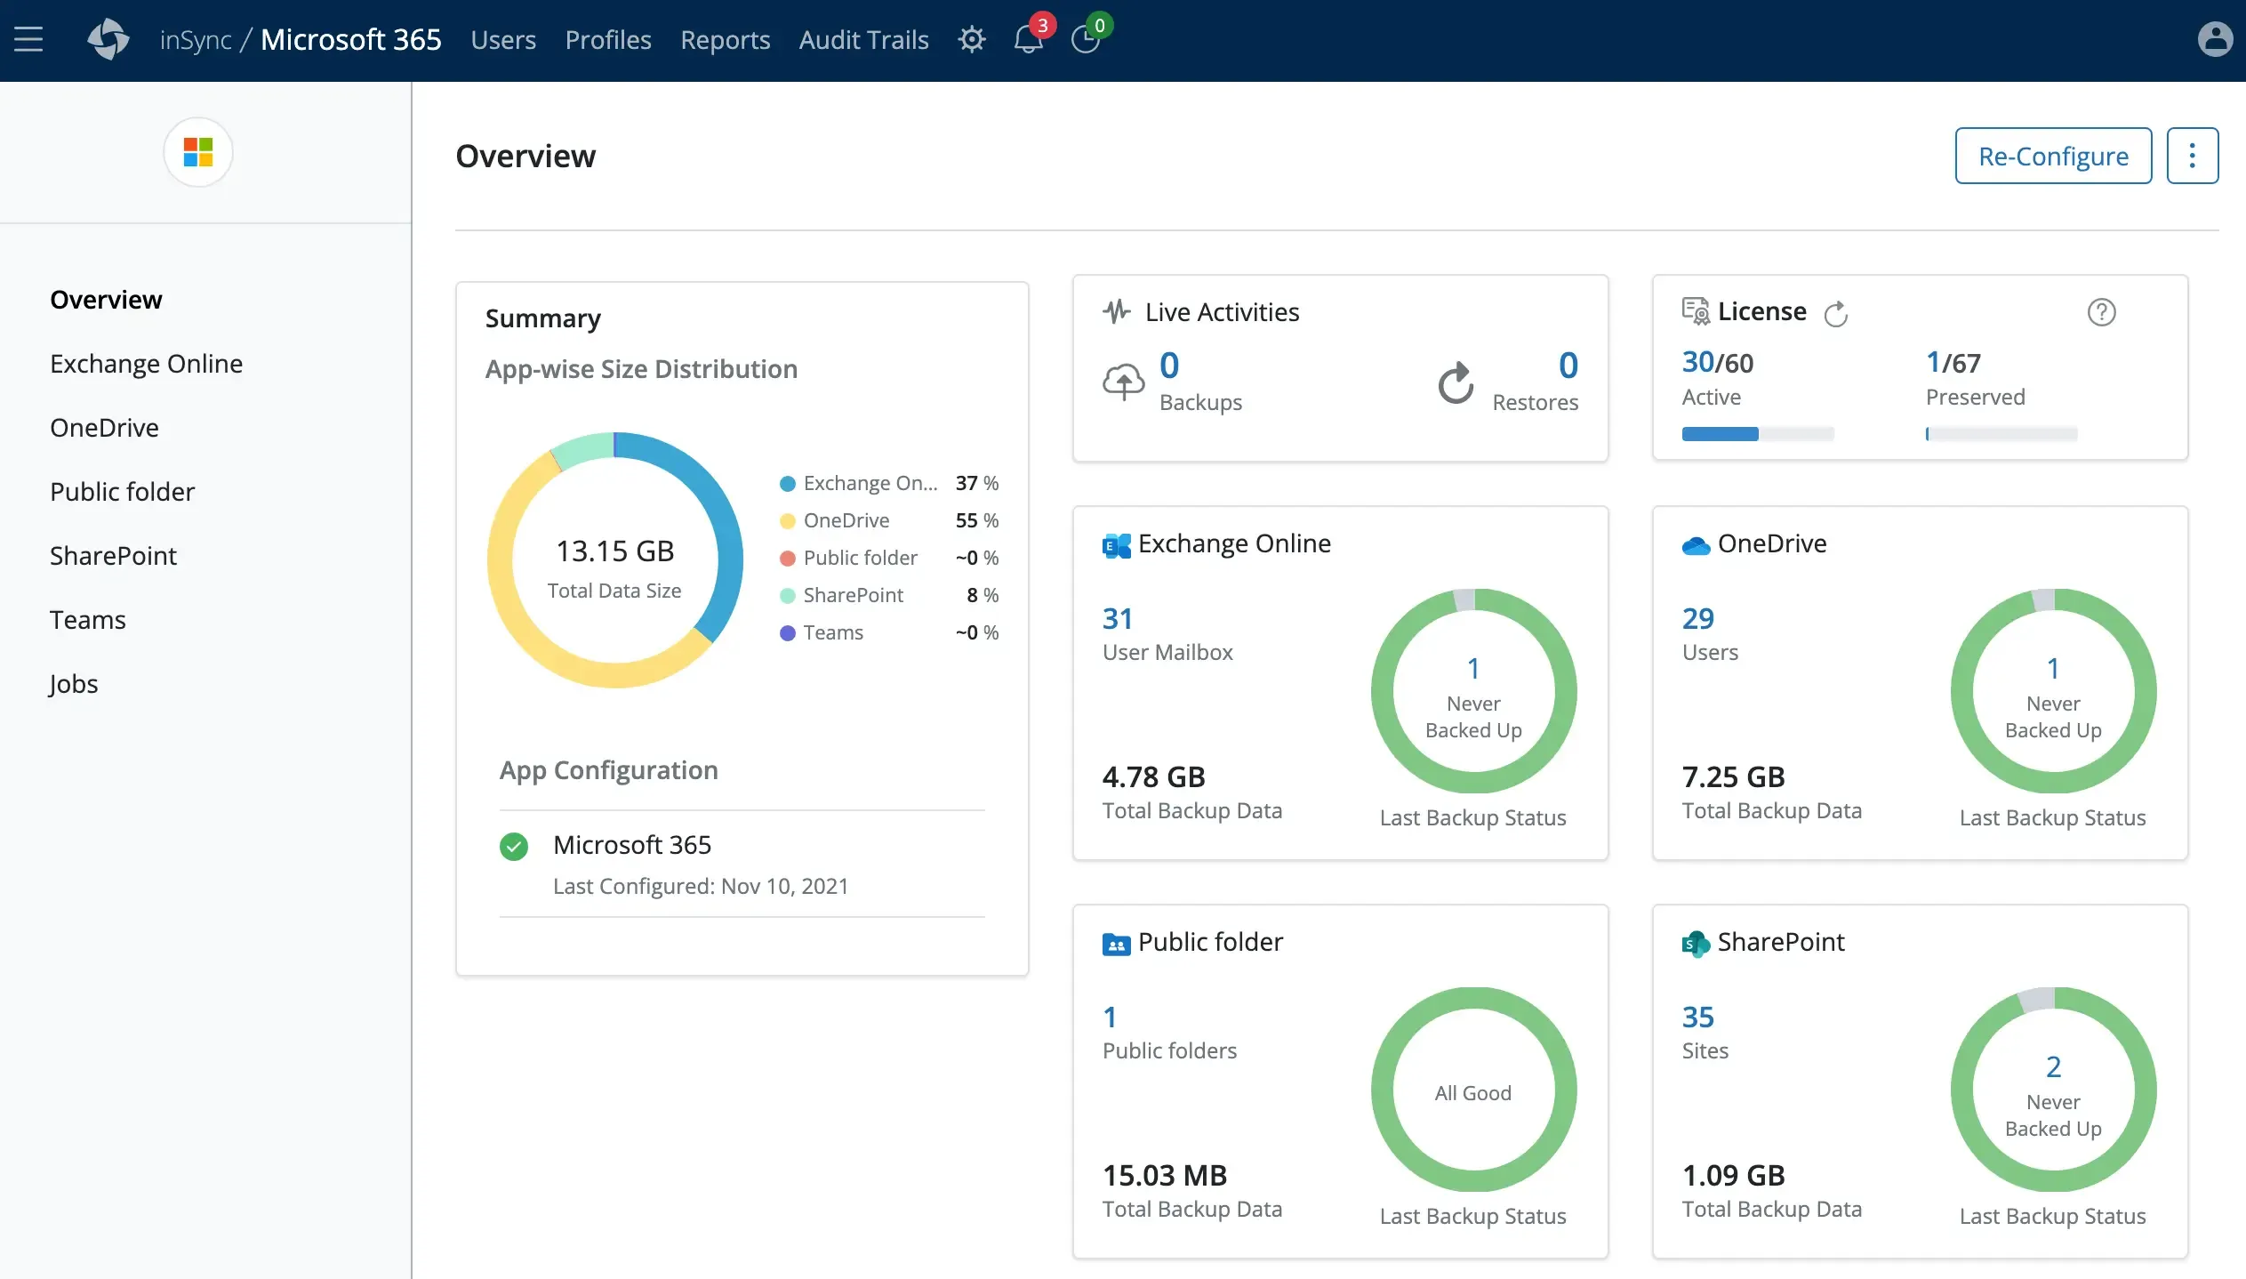The height and width of the screenshot is (1279, 2246).
Task: Click the Public Folder section icon
Action: click(1114, 943)
